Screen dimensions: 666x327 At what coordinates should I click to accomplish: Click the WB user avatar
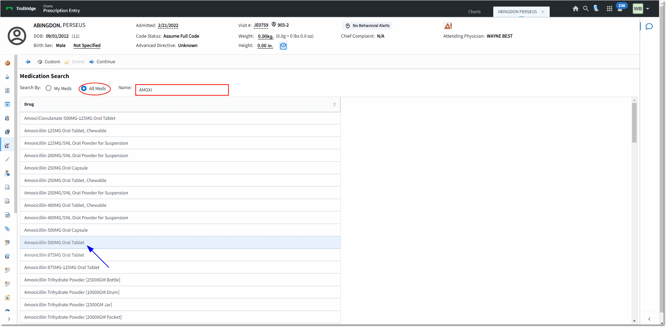pos(638,9)
